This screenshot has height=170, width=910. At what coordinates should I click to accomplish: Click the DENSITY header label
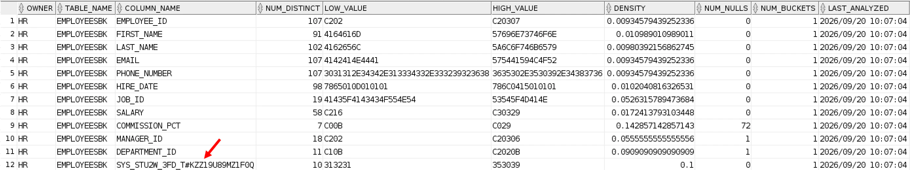coord(629,8)
